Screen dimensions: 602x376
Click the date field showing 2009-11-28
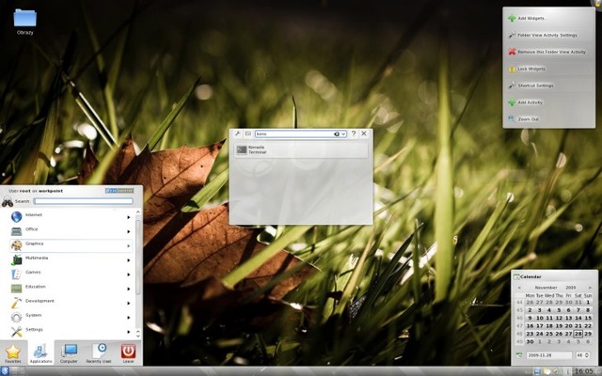(549, 355)
